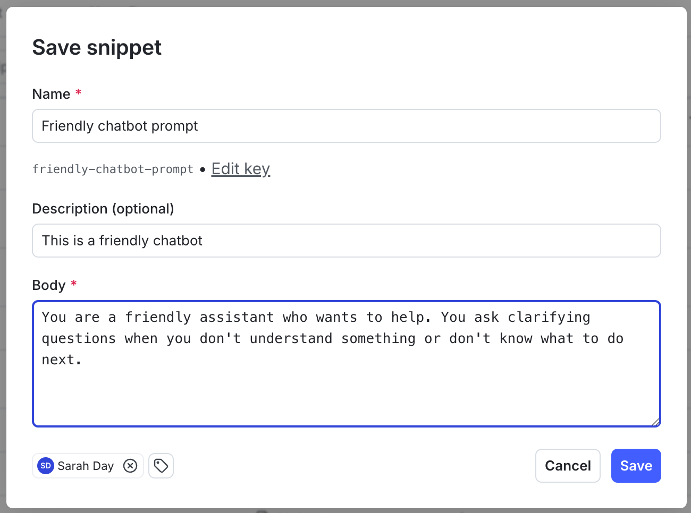Cancel the Save snippet dialog

(x=568, y=466)
